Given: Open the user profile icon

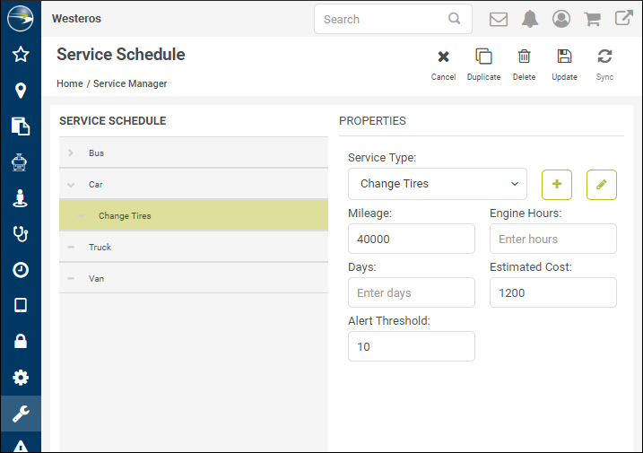Looking at the screenshot, I should click(x=561, y=19).
